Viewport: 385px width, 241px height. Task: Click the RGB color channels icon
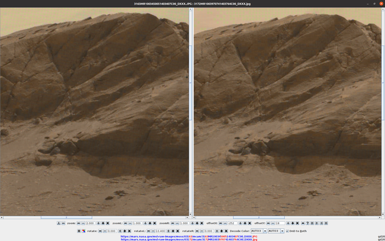84,231
